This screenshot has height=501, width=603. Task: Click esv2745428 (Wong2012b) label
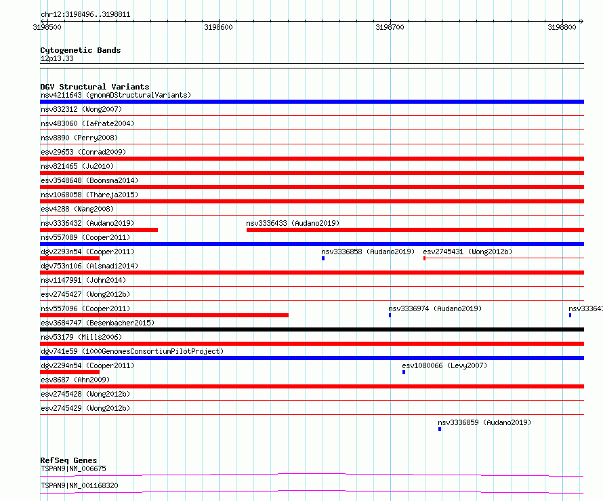click(x=85, y=394)
